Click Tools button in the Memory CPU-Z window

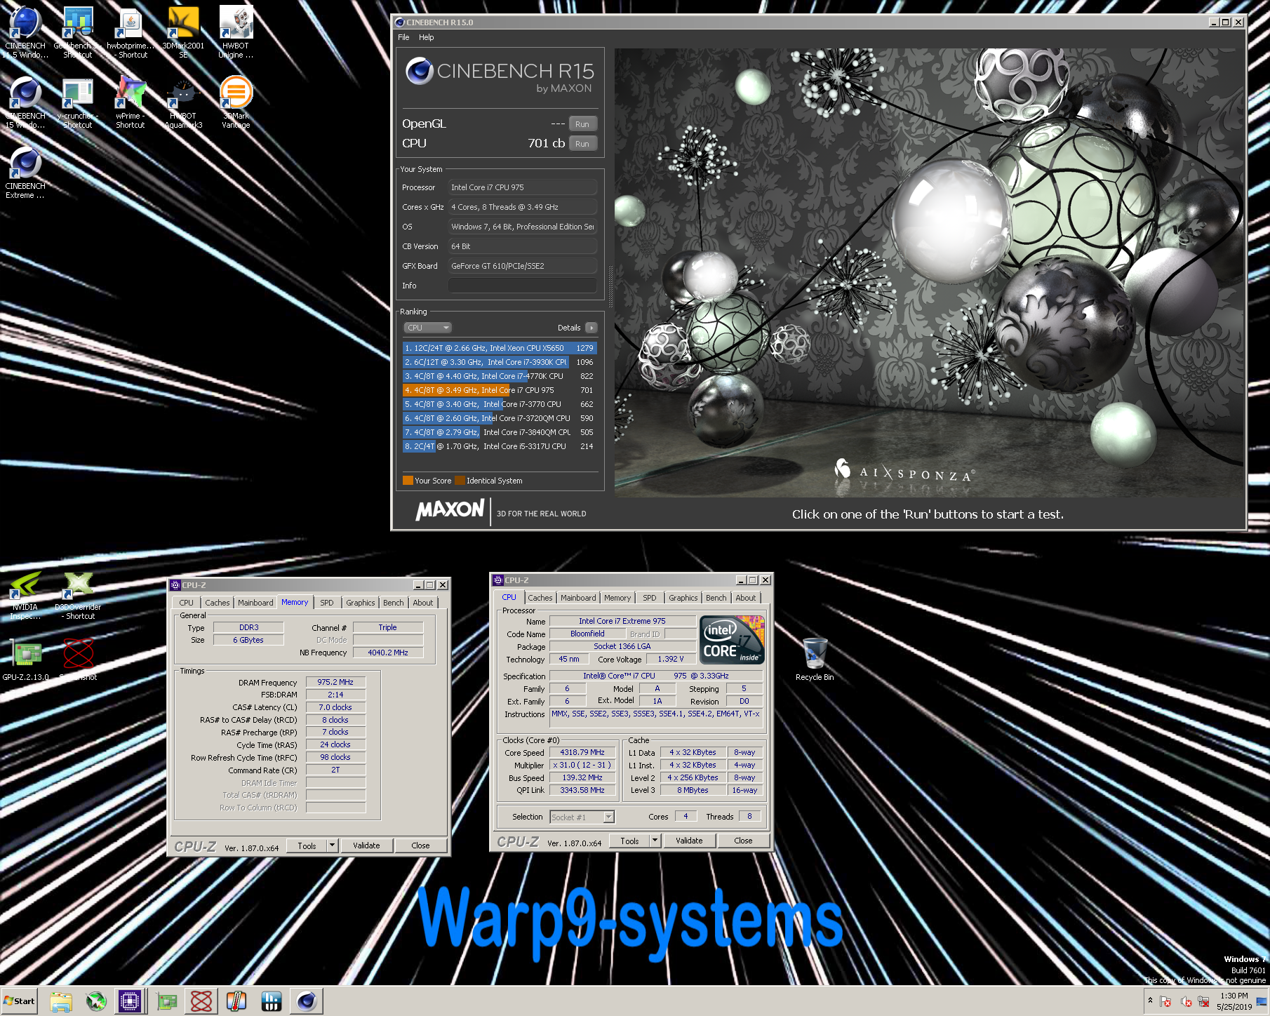[307, 845]
